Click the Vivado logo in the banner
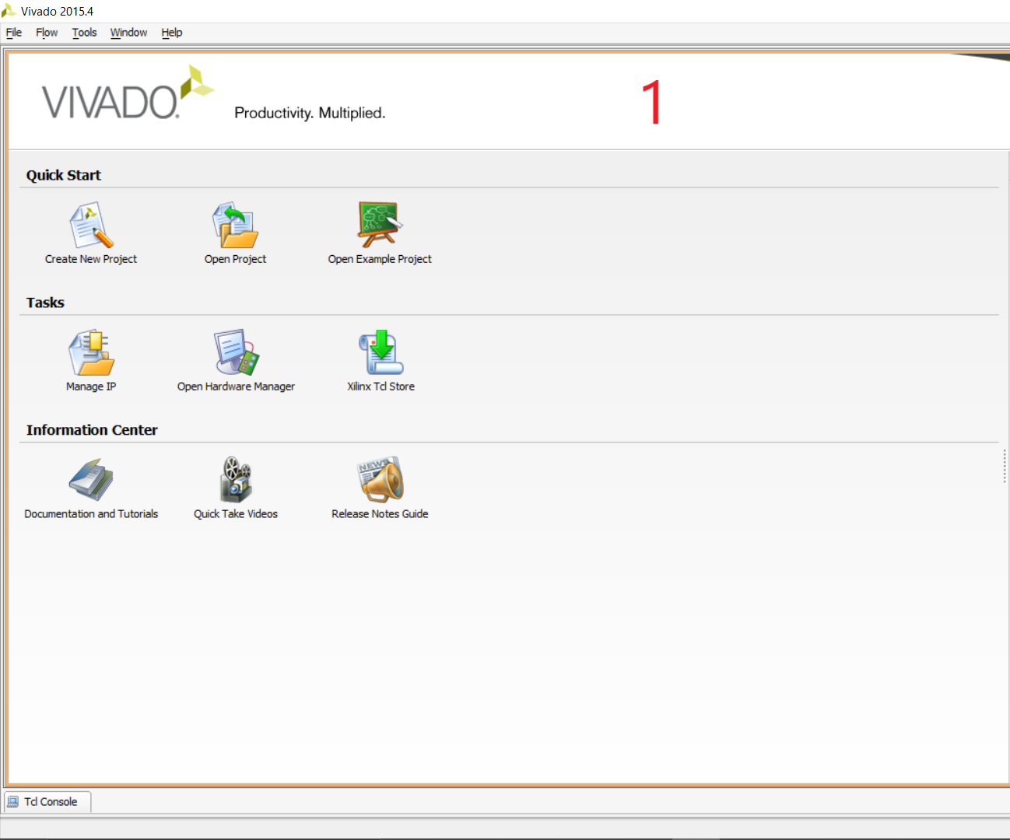This screenshot has height=840, width=1010. [x=128, y=93]
